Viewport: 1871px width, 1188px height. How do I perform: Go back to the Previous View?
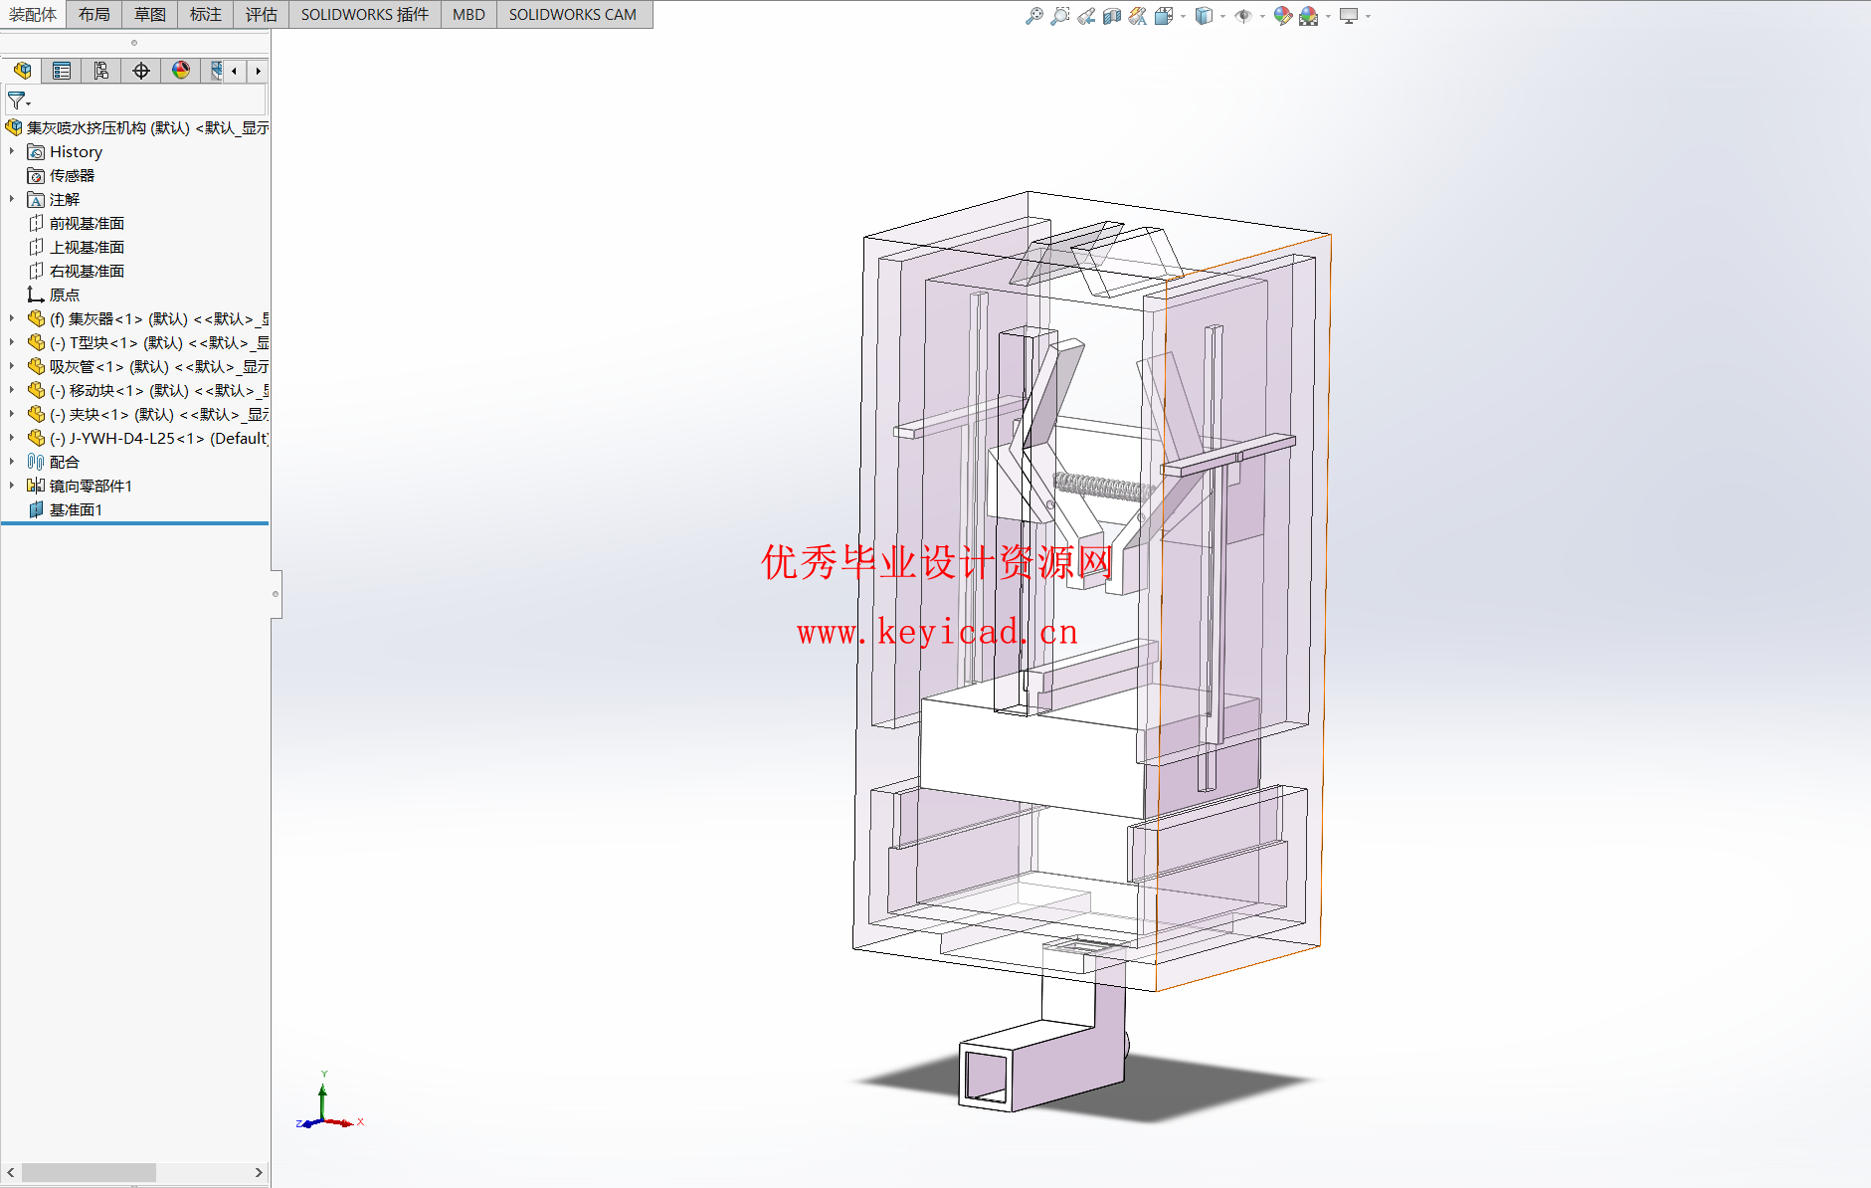[x=1086, y=16]
